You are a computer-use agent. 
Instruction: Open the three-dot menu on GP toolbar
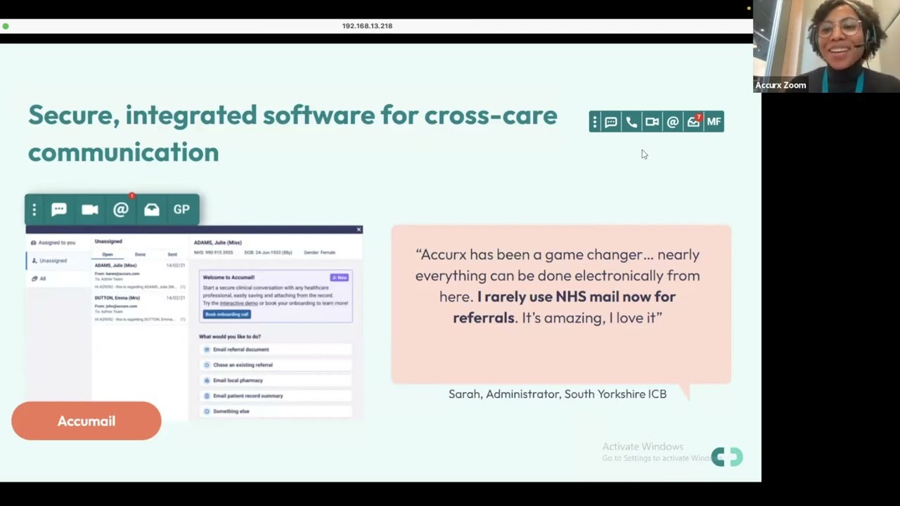coord(34,209)
